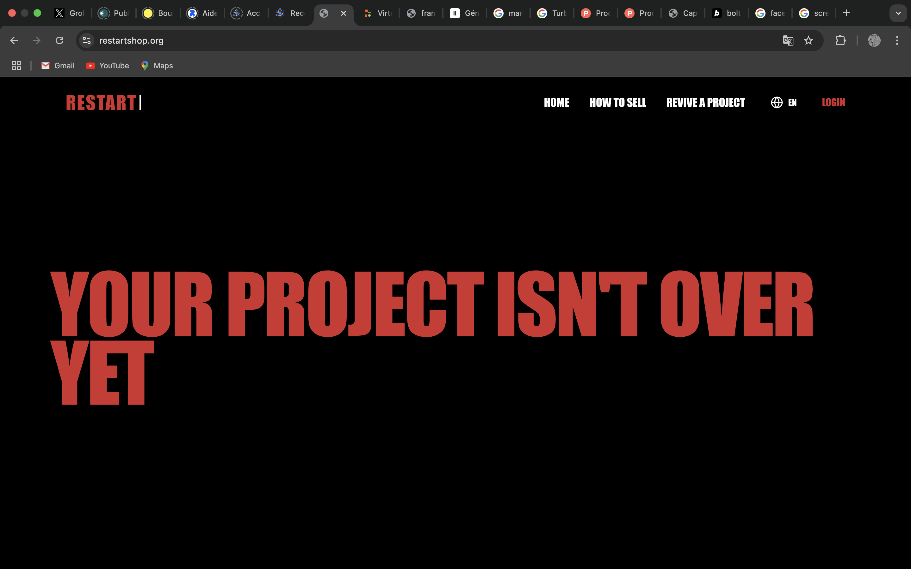Switch to the scre Google tab

point(814,13)
